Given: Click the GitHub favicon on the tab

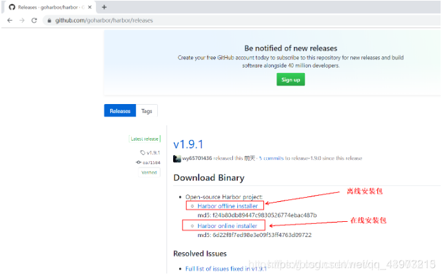Looking at the screenshot, I should click(12, 7).
